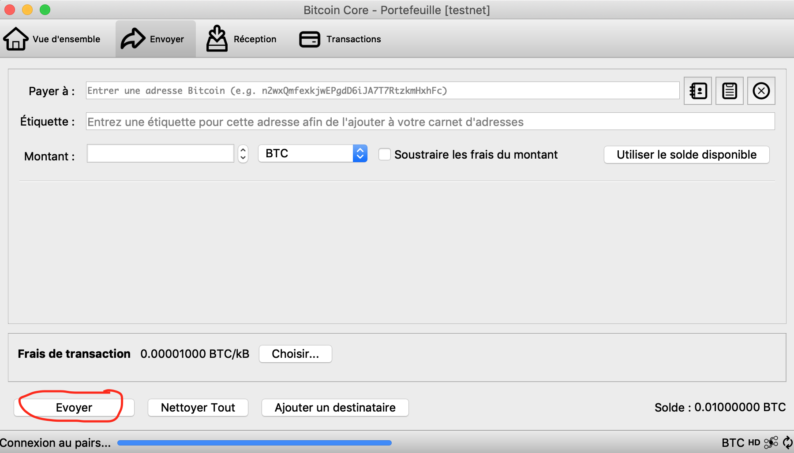Open the Envoyer tab
This screenshot has width=794, height=453.
point(155,39)
